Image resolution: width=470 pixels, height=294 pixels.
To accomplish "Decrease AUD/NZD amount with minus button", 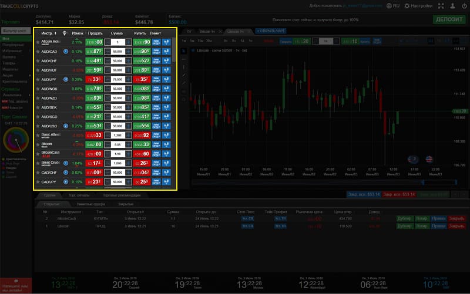I will pos(108,98).
